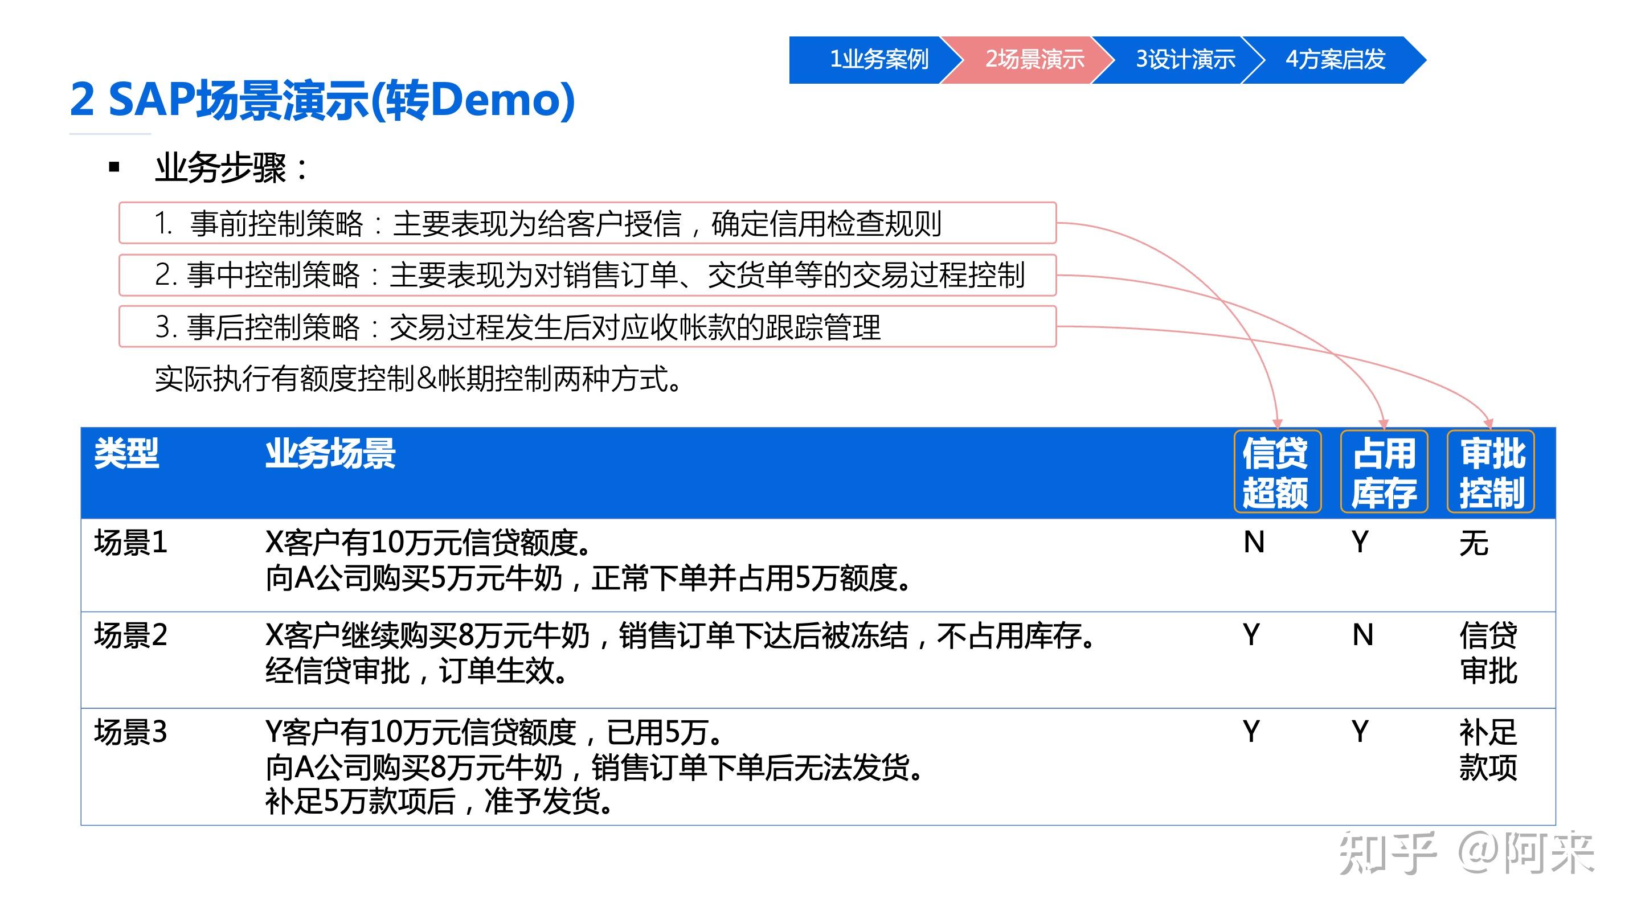The height and width of the screenshot is (919, 1637).
Task: Click the square bullet beside 业务步骤
Action: [x=113, y=166]
